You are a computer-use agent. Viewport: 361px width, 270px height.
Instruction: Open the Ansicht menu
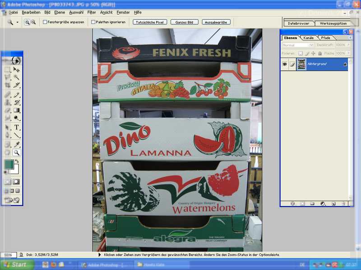point(106,13)
